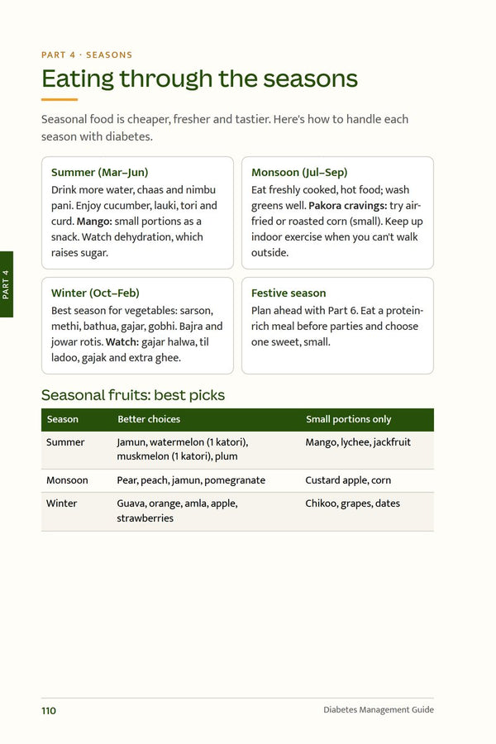Open the Summer (Mar–Jun) card
This screenshot has height=744, width=496.
[x=138, y=212]
